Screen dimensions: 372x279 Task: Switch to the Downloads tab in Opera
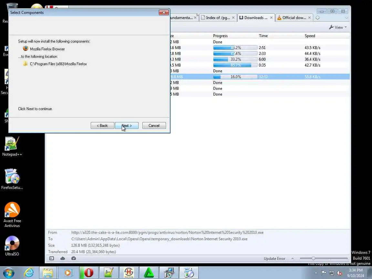coord(255,17)
